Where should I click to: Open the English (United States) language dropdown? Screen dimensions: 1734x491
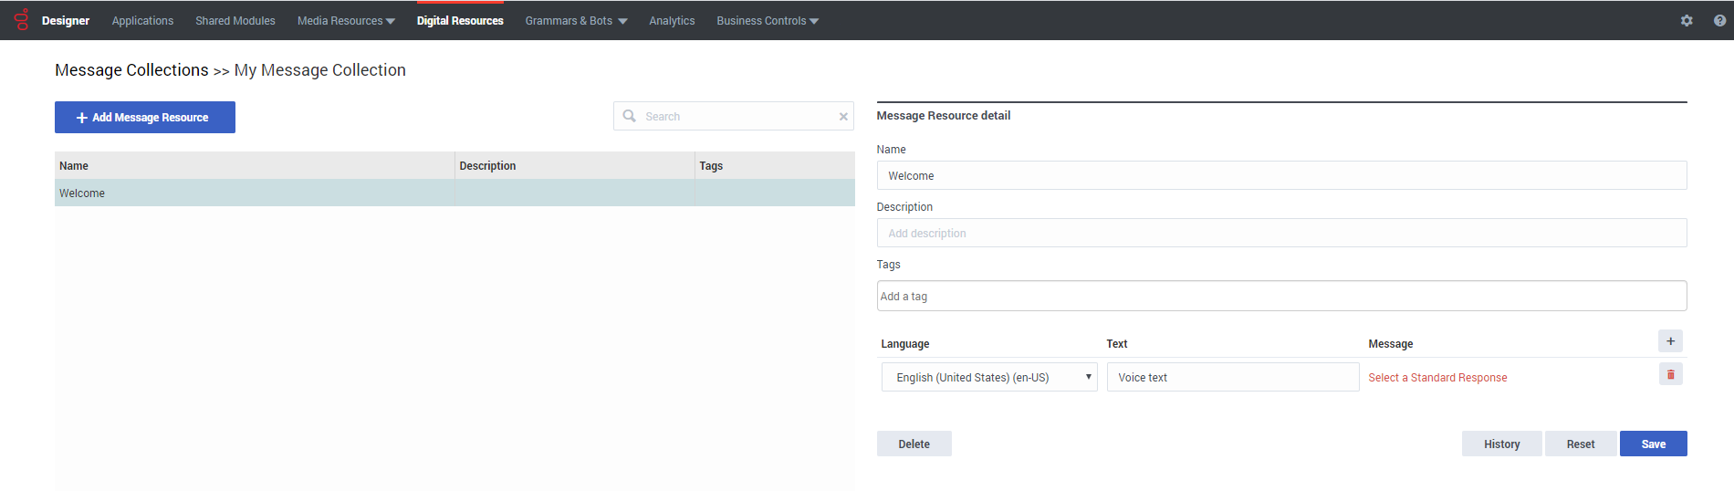pyautogui.click(x=988, y=377)
